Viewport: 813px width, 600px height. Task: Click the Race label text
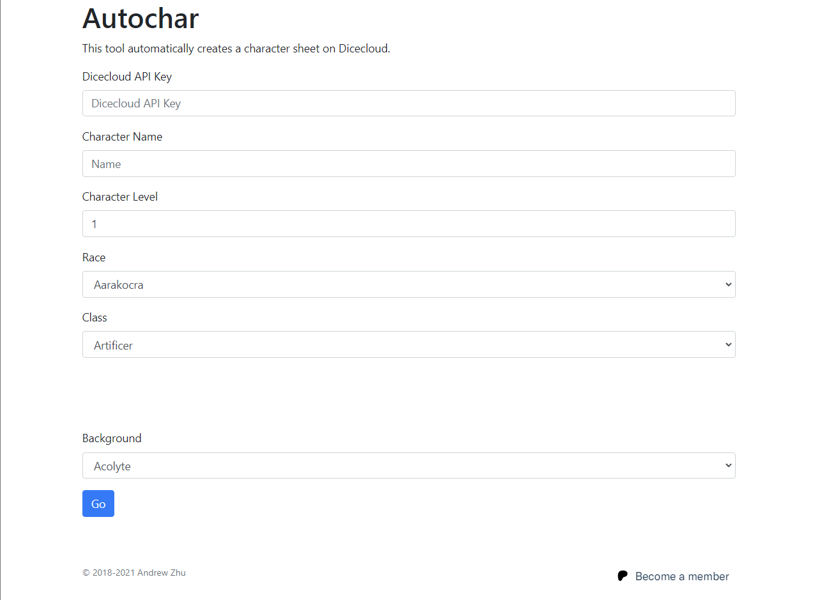(x=94, y=258)
